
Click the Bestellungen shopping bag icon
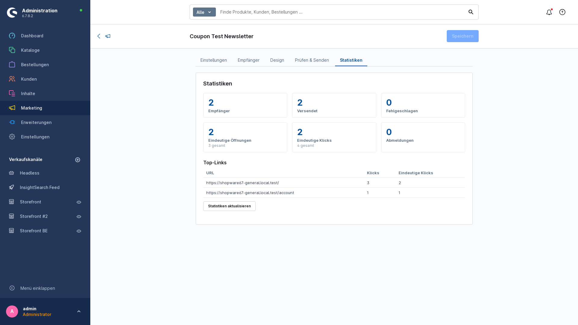(x=12, y=65)
